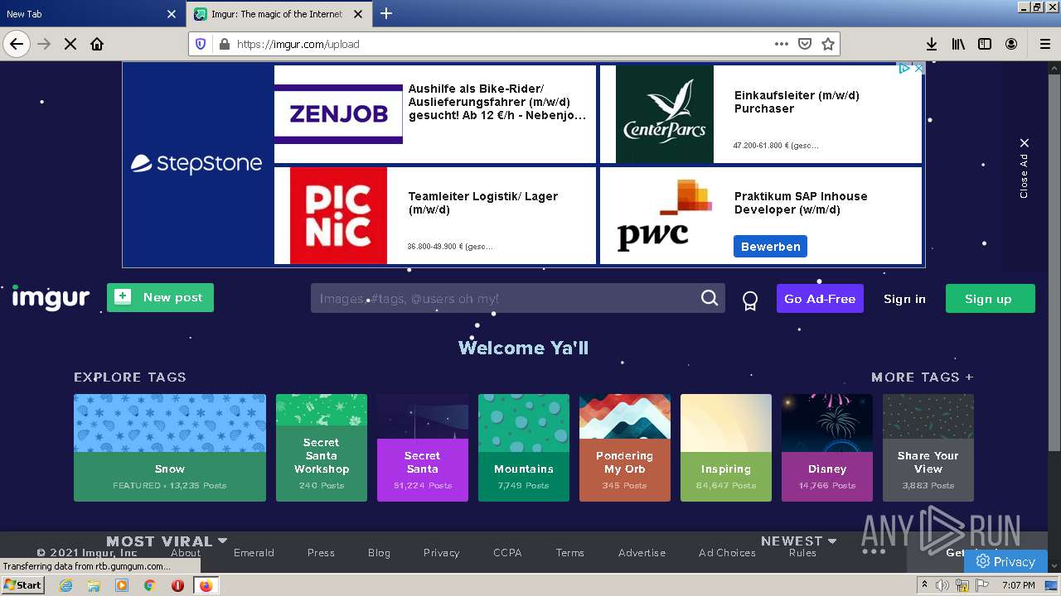This screenshot has height=596, width=1061.
Task: Start a New post on Imgur
Action: (x=160, y=297)
